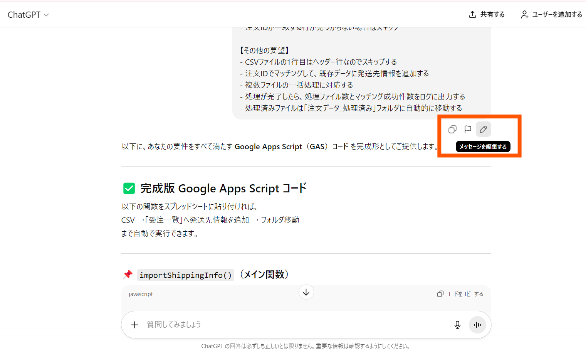Open attachments with the plus icon
586x352 pixels.
134,325
